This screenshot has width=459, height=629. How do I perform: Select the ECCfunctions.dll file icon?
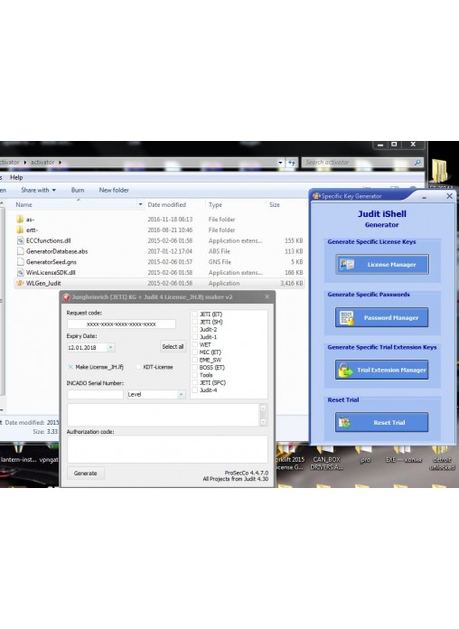pyautogui.click(x=20, y=240)
